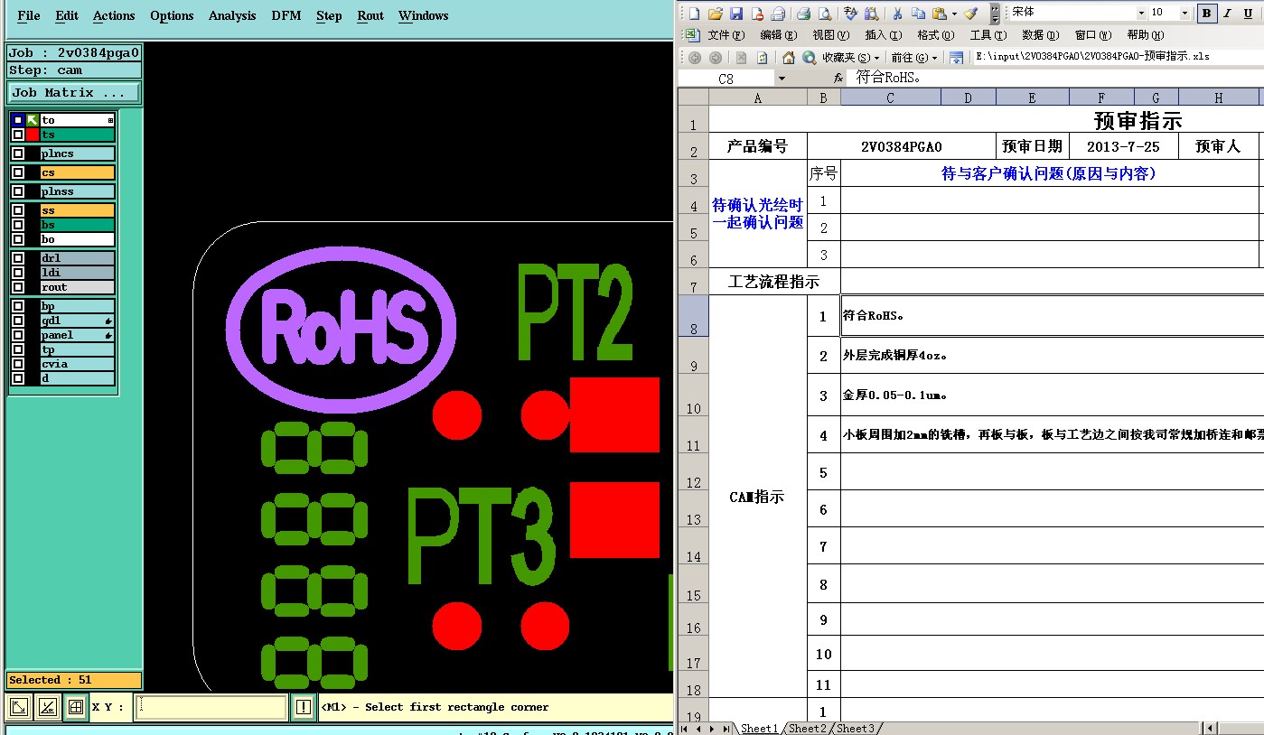Toggle the checkbox for layer 'ss'
The image size is (1264, 735).
click(18, 210)
